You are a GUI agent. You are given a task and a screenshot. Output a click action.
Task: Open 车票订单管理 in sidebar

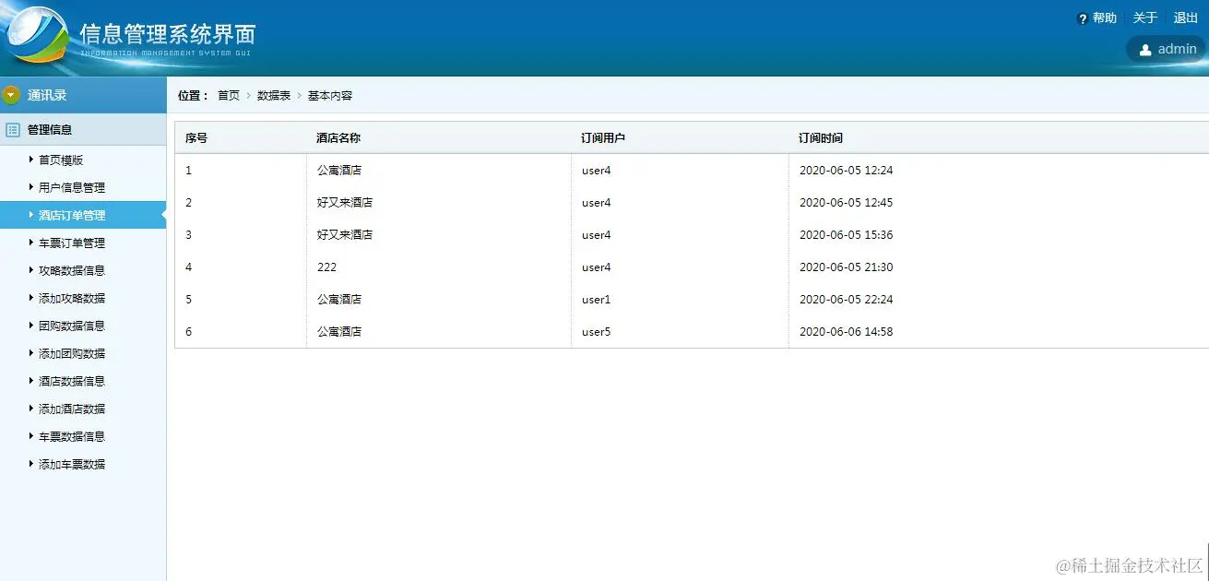click(72, 243)
